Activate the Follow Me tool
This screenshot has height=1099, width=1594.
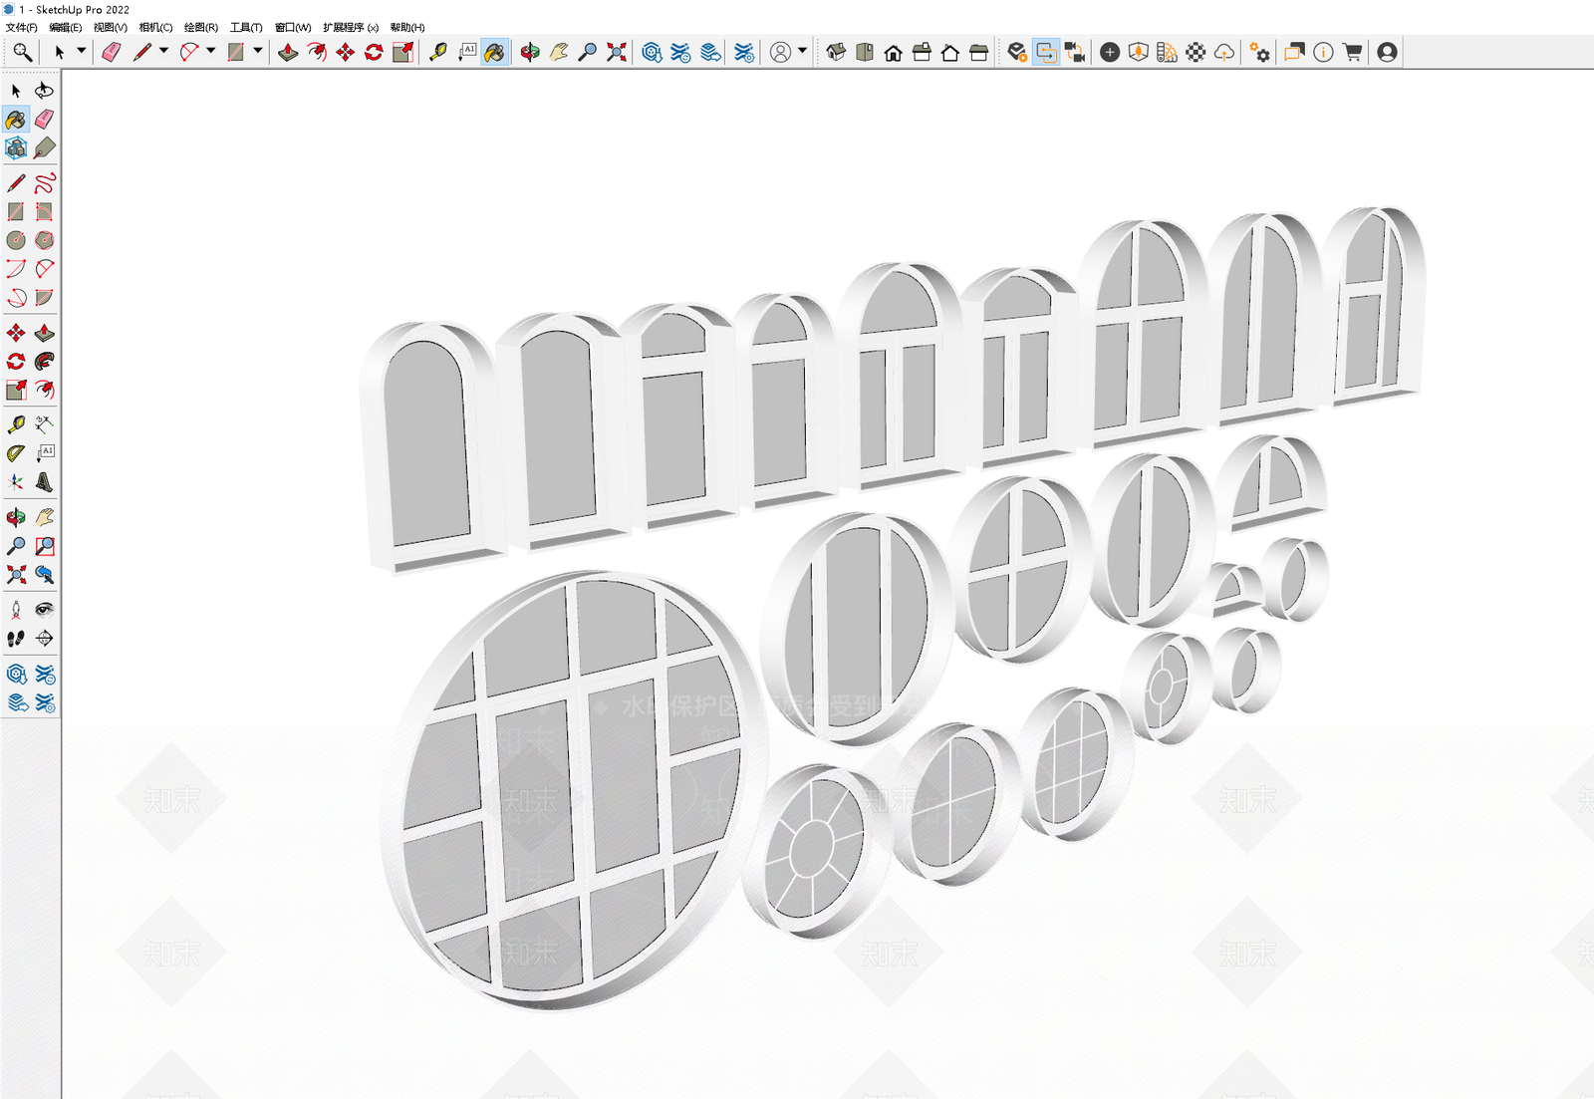[45, 361]
